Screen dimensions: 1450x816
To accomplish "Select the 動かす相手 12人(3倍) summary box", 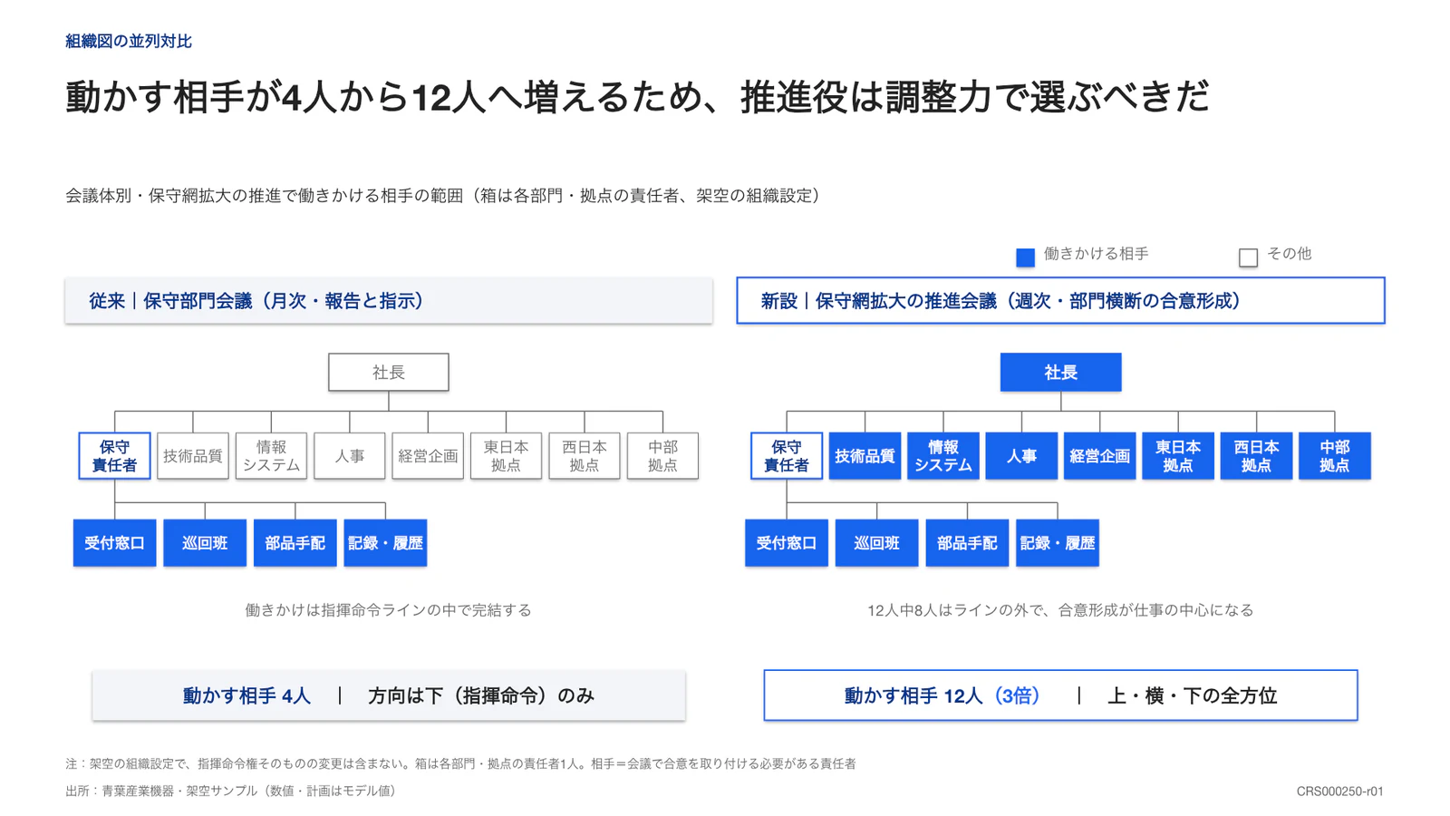I will tap(1060, 696).
